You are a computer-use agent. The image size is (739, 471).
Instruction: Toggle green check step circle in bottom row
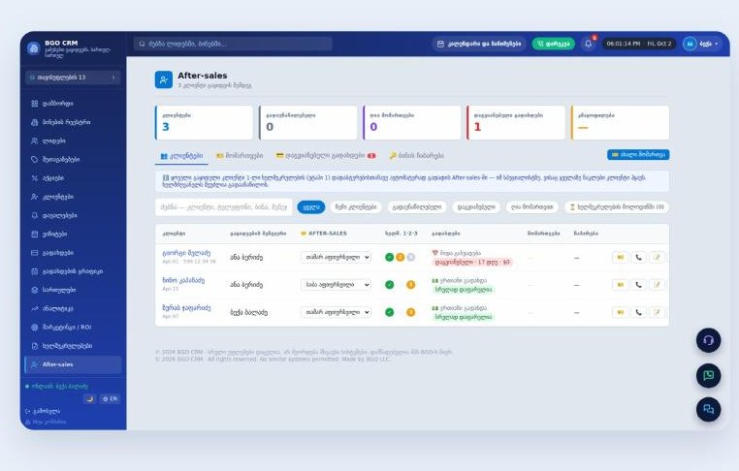[389, 312]
